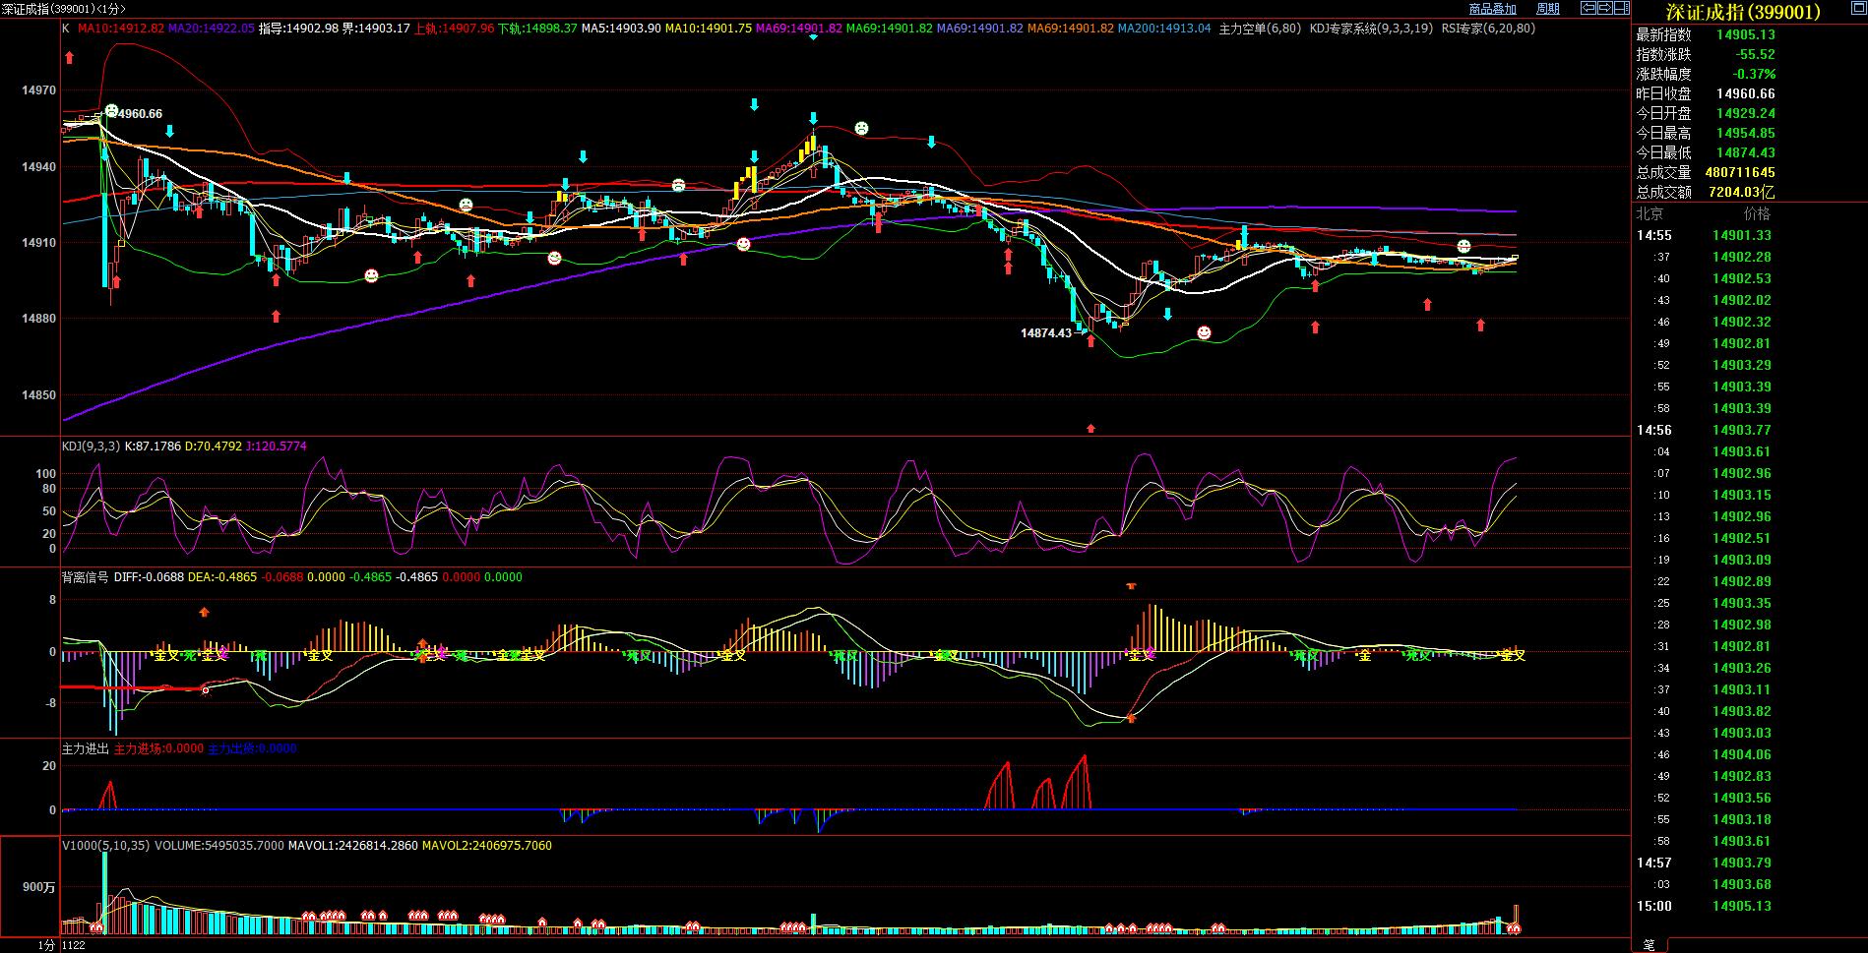The image size is (1868, 953).
Task: Click the 14970 price axis label
Action: [x=39, y=90]
